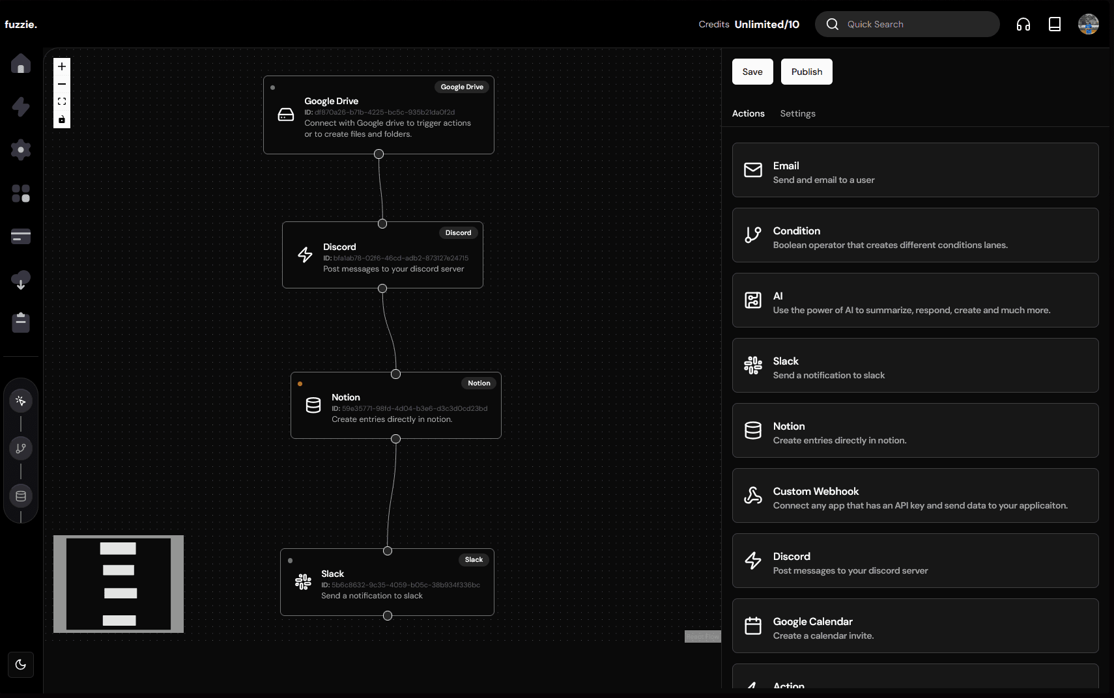Click the magnifier icon in Quick Search
This screenshot has width=1114, height=698.
coord(833,24)
